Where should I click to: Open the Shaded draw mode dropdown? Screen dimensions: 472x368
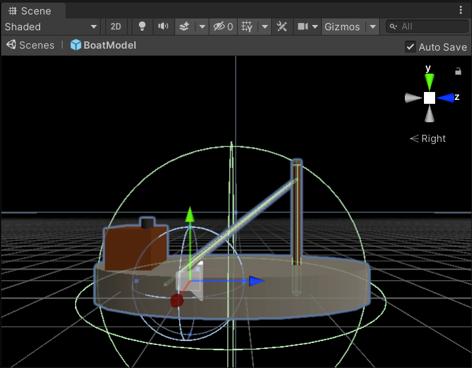51,27
